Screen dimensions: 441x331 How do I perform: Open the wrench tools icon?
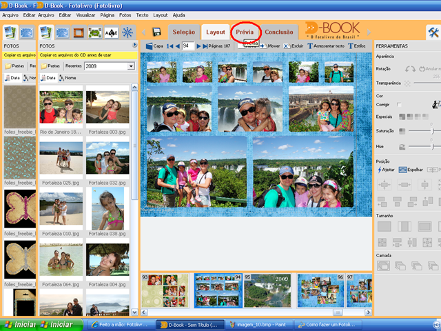pos(433,32)
